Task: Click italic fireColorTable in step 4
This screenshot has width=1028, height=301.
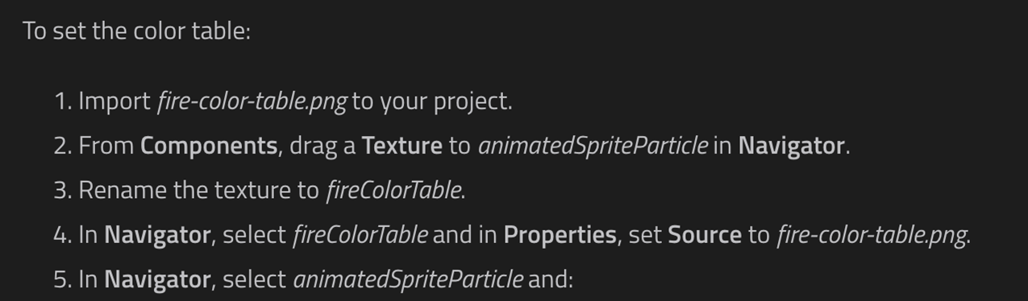Action: click(360, 235)
